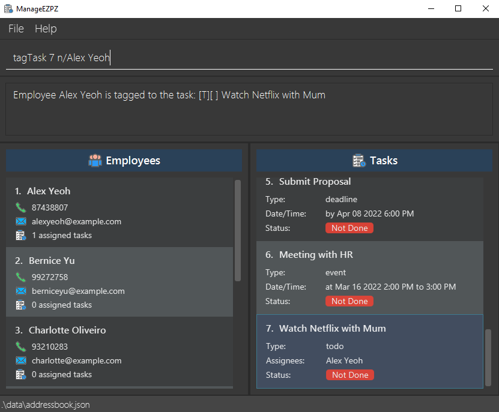Viewport: 499px width, 412px height.
Task: Click the email icon beside berniceyu@example.com
Action: coord(21,291)
